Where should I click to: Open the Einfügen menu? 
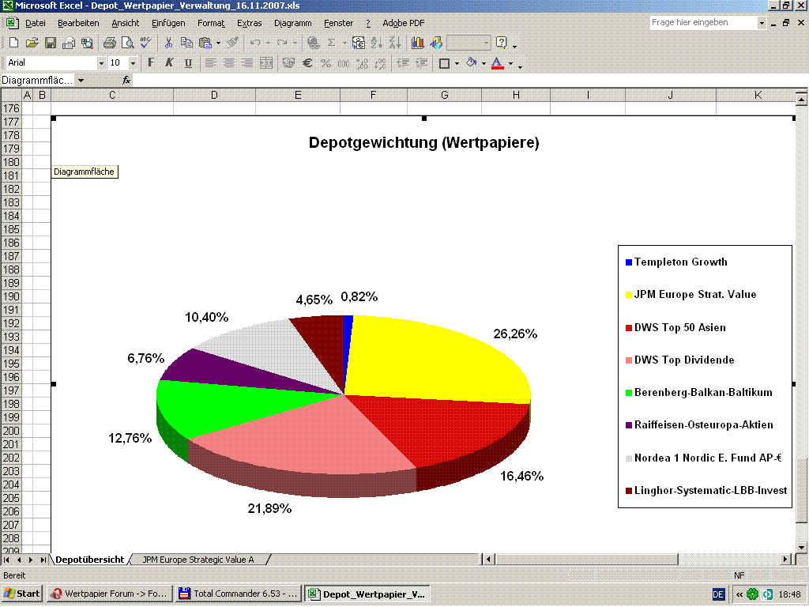[x=168, y=23]
